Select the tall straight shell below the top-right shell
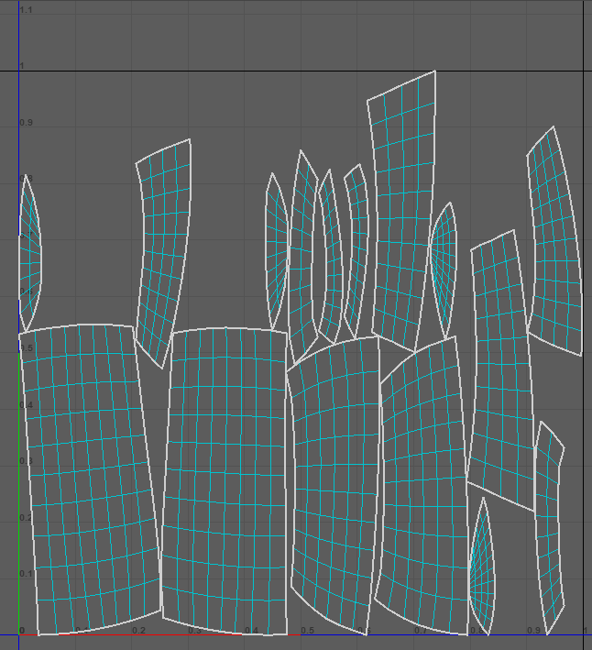Image resolution: width=592 pixels, height=650 pixels. coord(500,367)
